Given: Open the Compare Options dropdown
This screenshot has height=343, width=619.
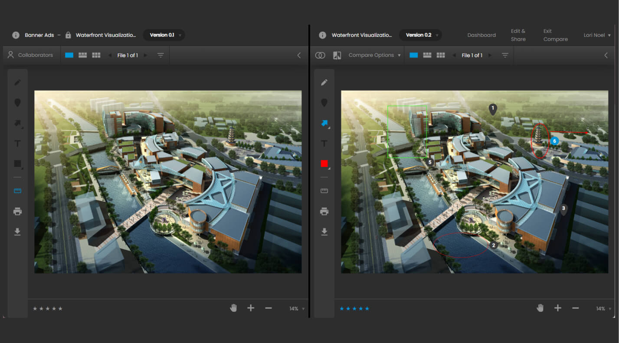Looking at the screenshot, I should pos(373,55).
